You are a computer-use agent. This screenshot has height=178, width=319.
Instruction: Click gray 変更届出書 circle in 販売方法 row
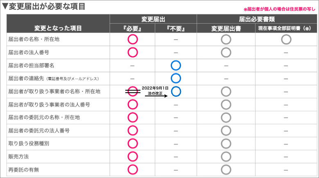[226, 157]
